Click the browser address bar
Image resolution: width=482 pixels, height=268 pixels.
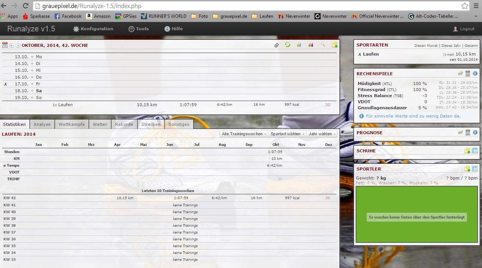tap(246, 6)
